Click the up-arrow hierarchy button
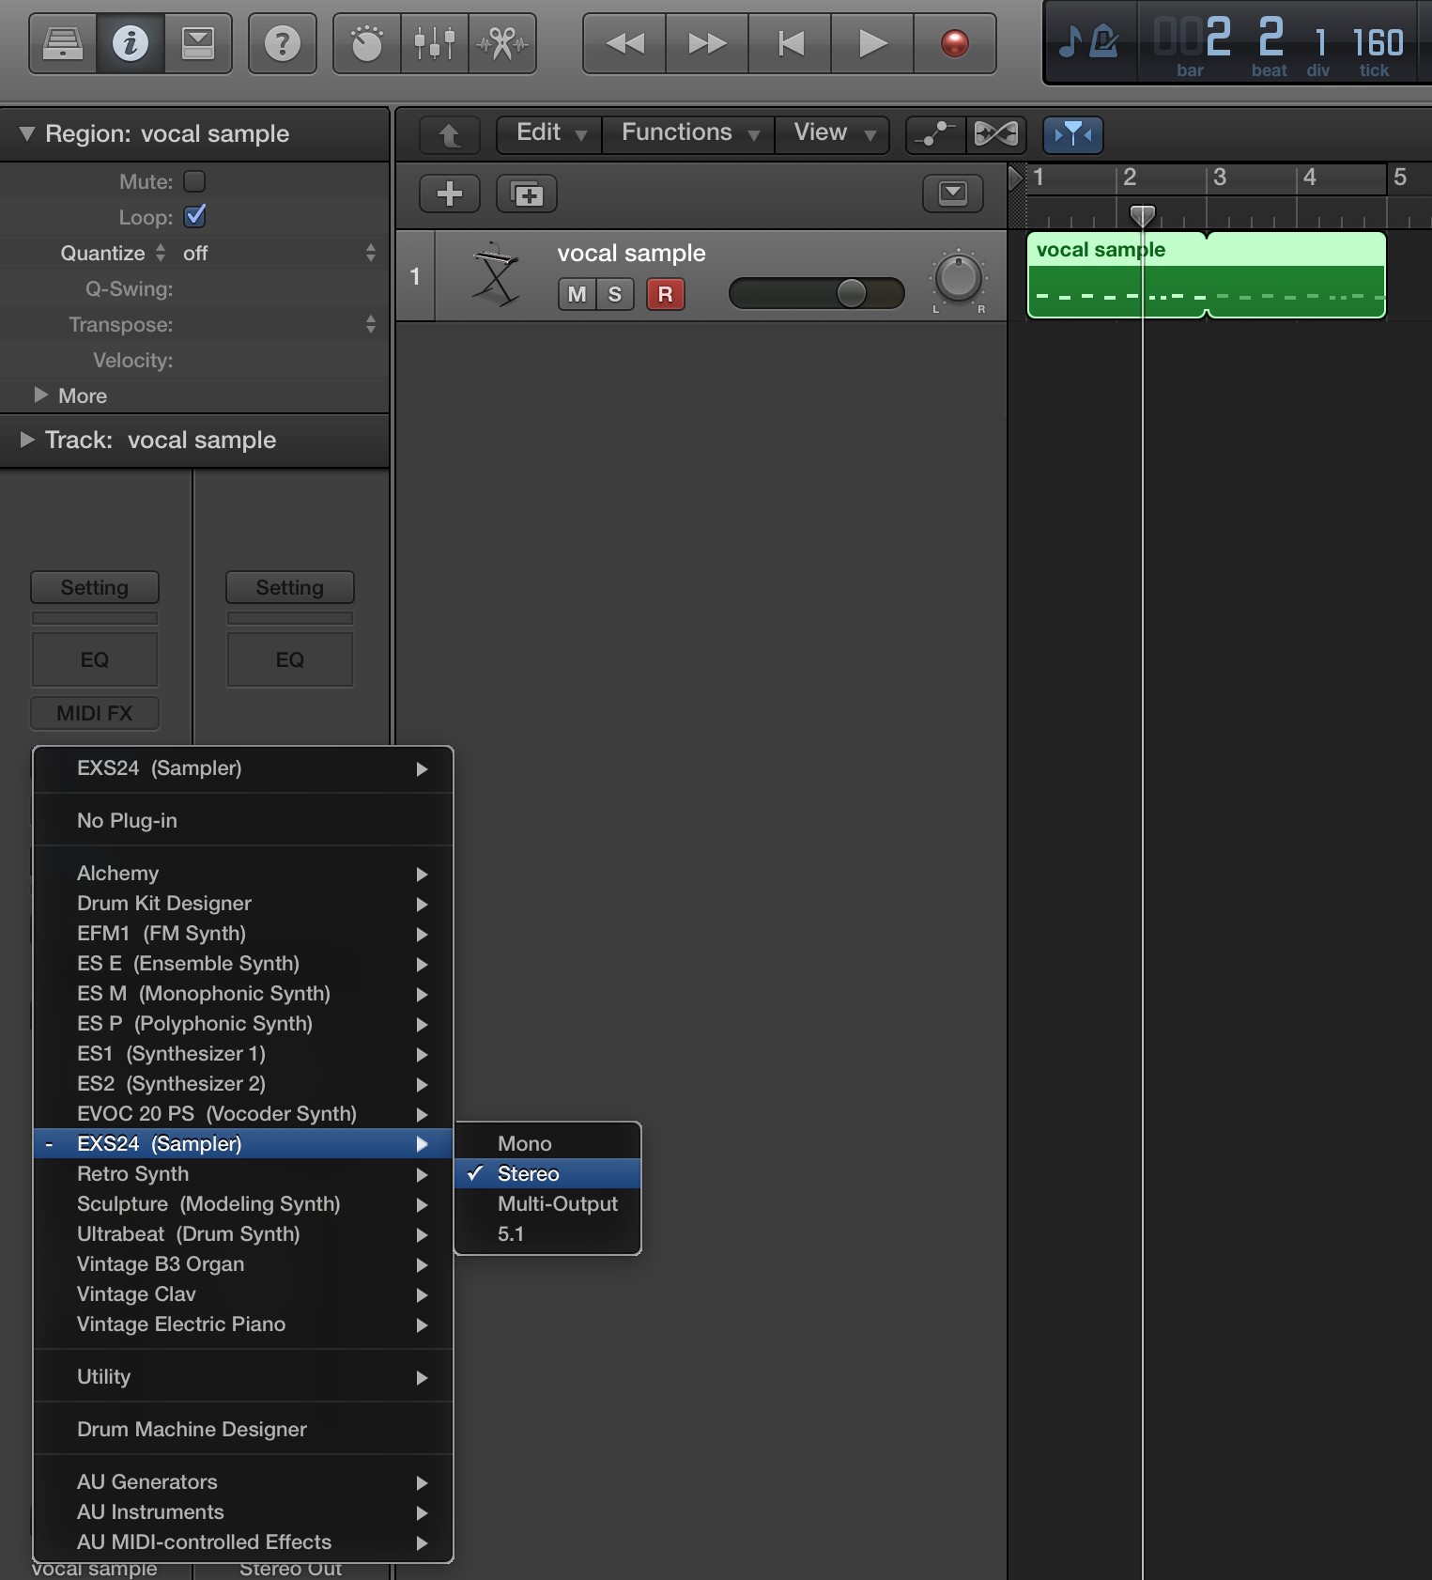1432x1580 pixels. [450, 135]
